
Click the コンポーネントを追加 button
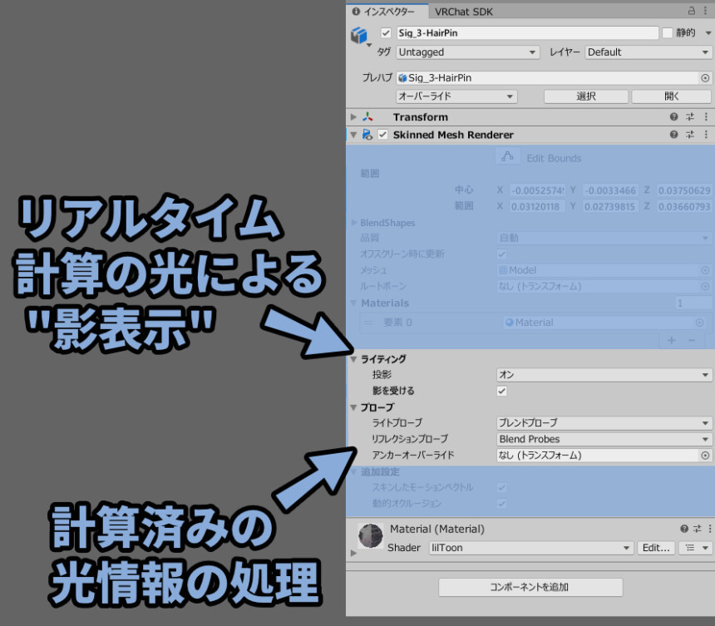pyautogui.click(x=530, y=587)
